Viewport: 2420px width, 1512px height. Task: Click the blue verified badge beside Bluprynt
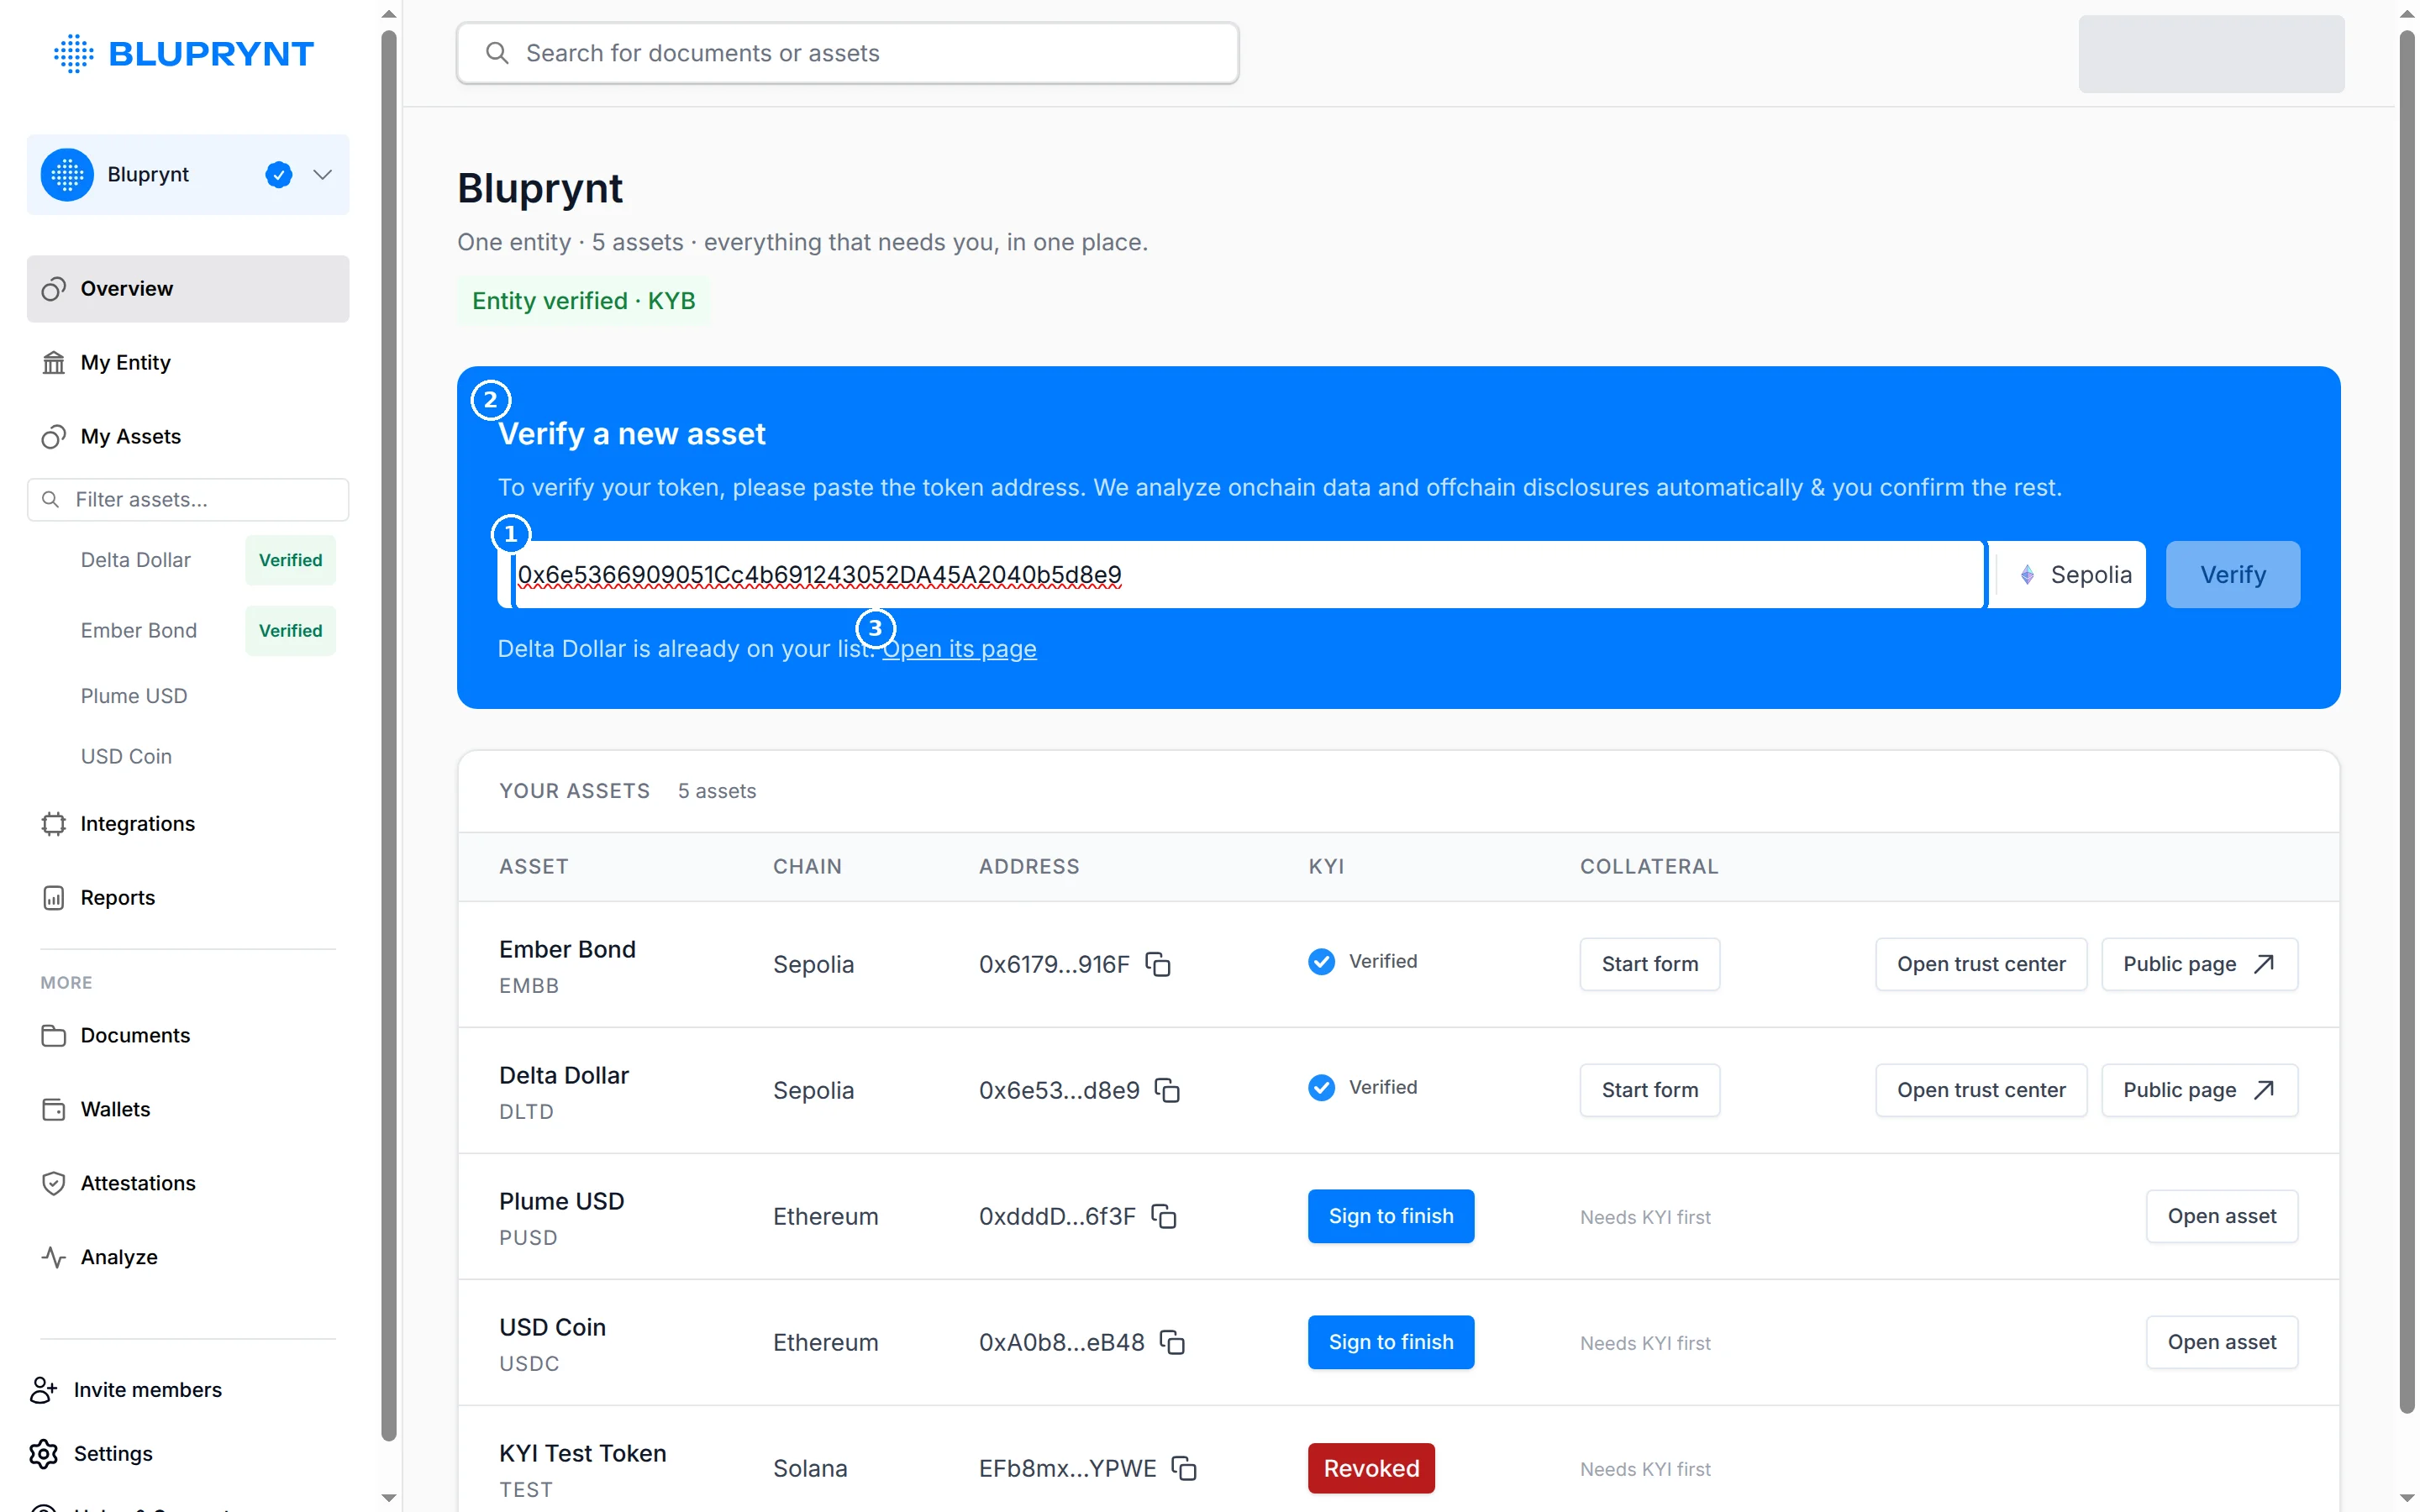pyautogui.click(x=279, y=175)
